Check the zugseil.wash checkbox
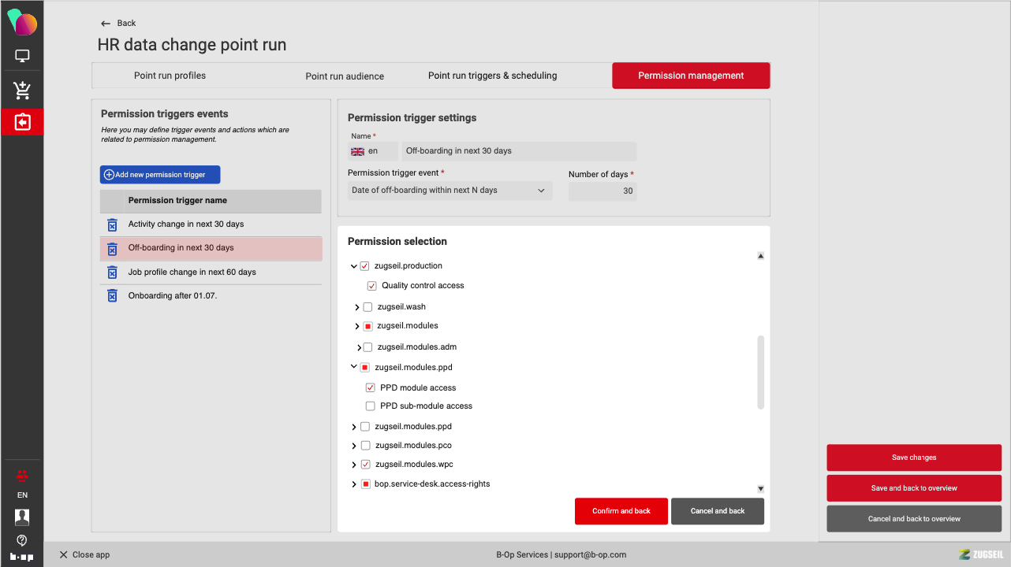This screenshot has width=1011, height=567. [367, 307]
